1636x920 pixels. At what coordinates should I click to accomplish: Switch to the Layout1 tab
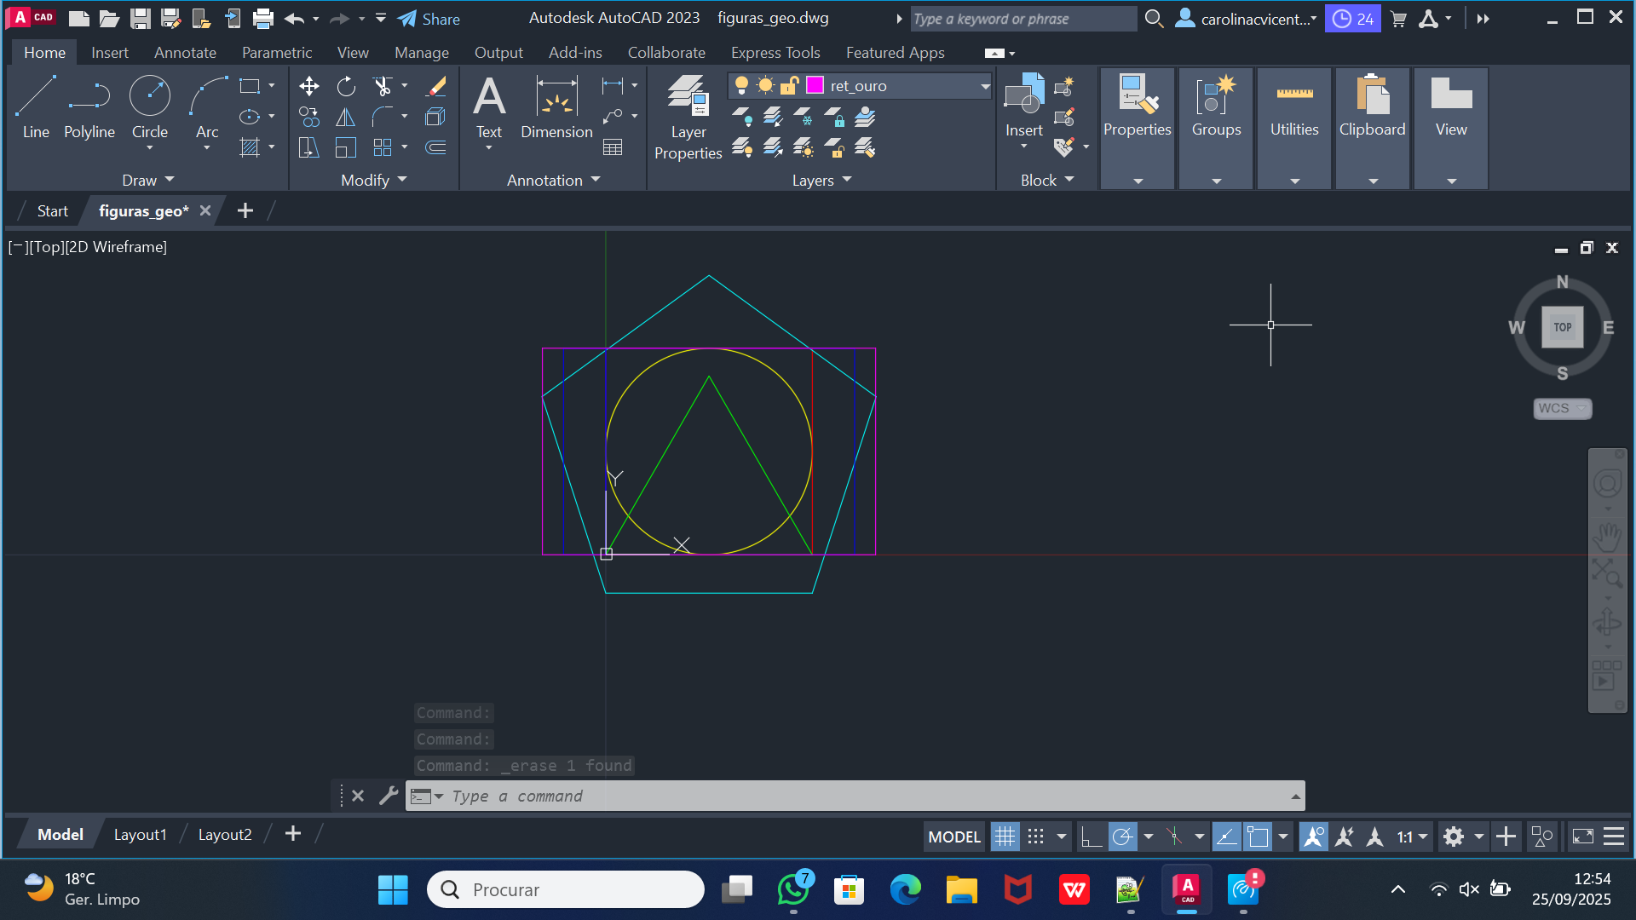click(x=140, y=835)
